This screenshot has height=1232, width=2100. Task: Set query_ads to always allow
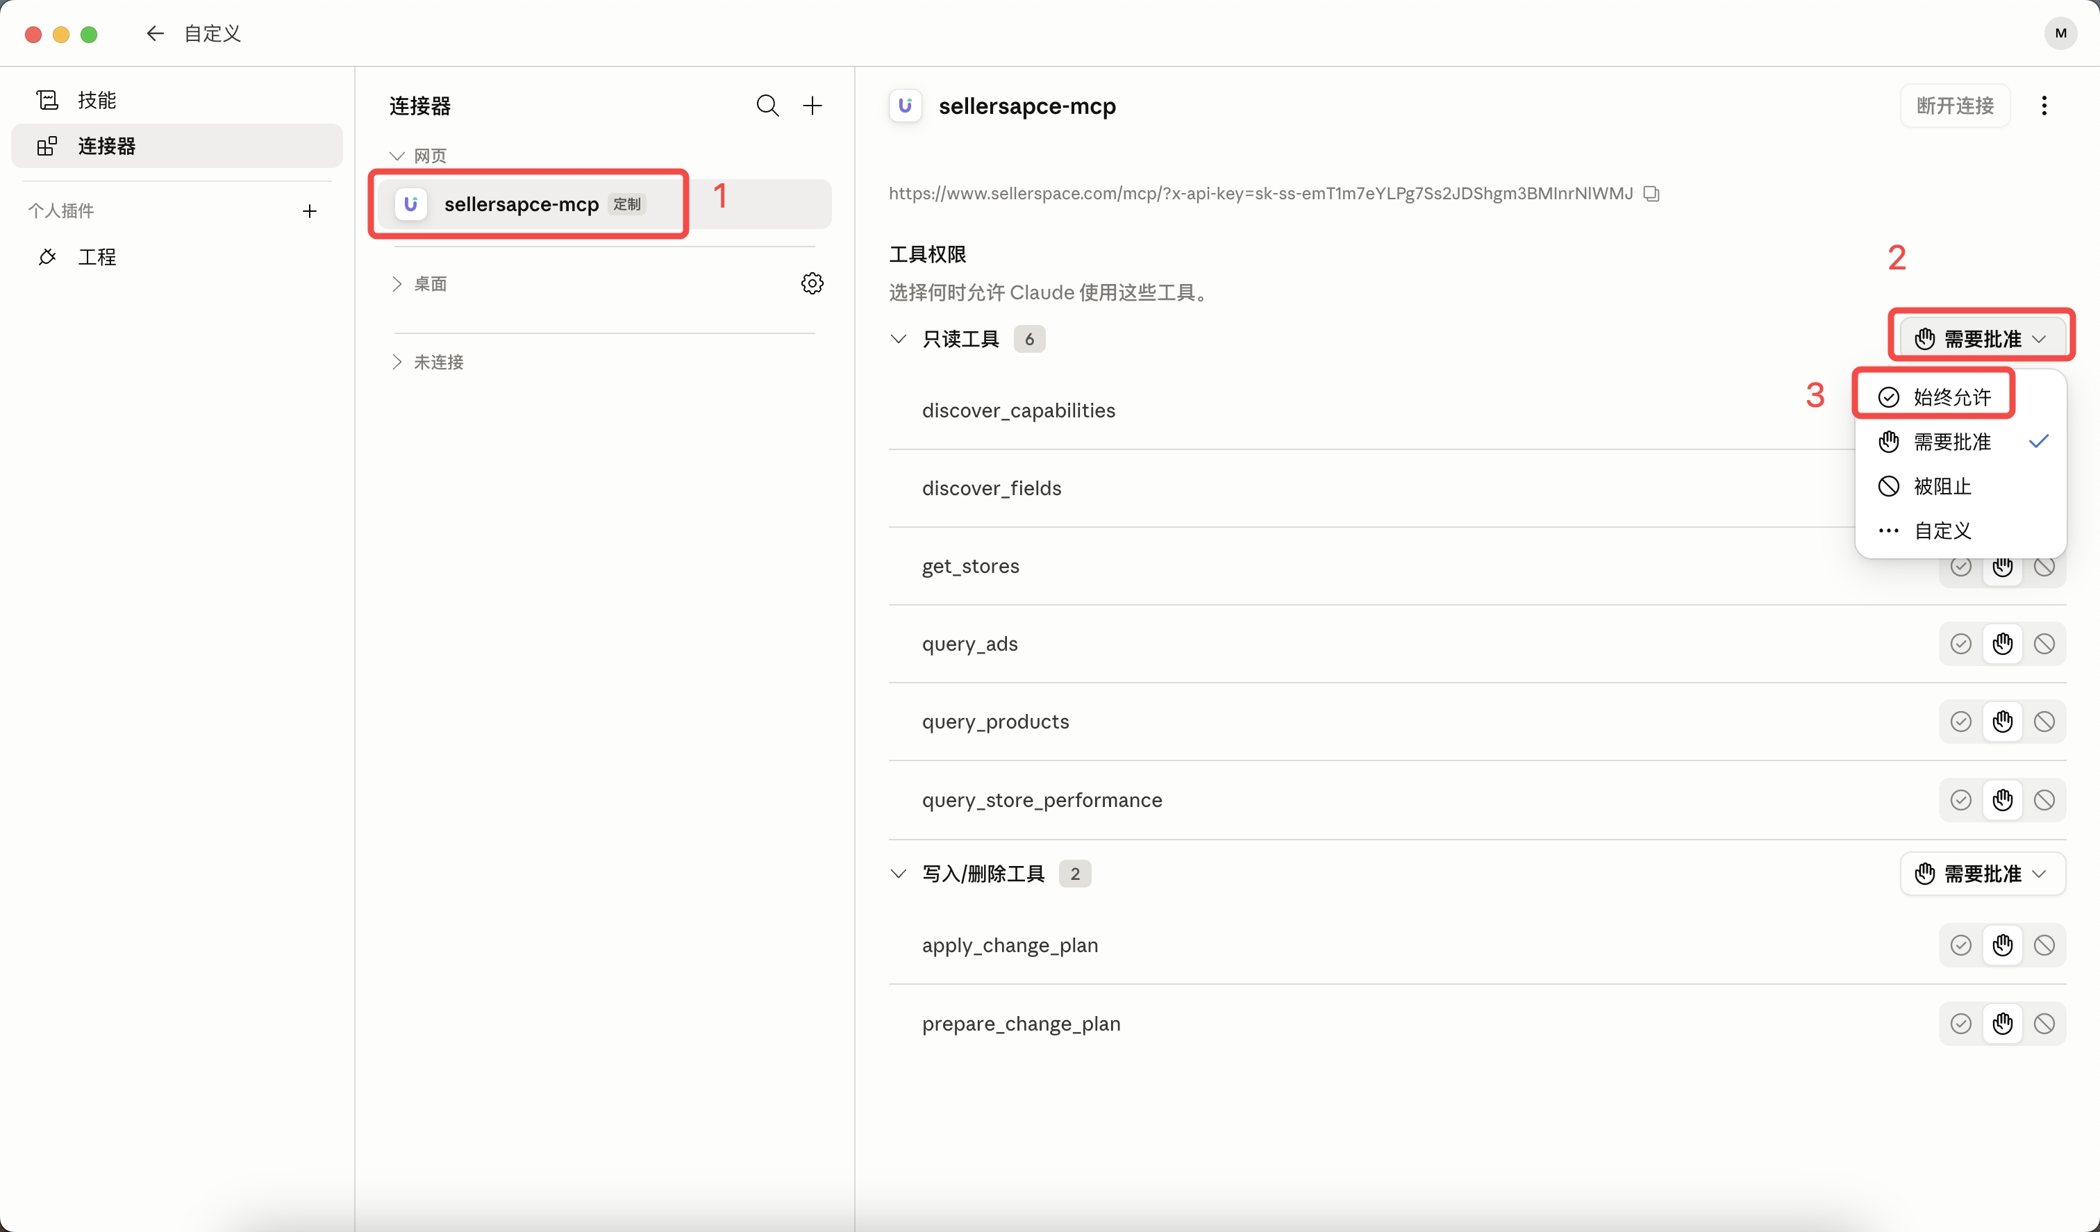(x=1961, y=644)
